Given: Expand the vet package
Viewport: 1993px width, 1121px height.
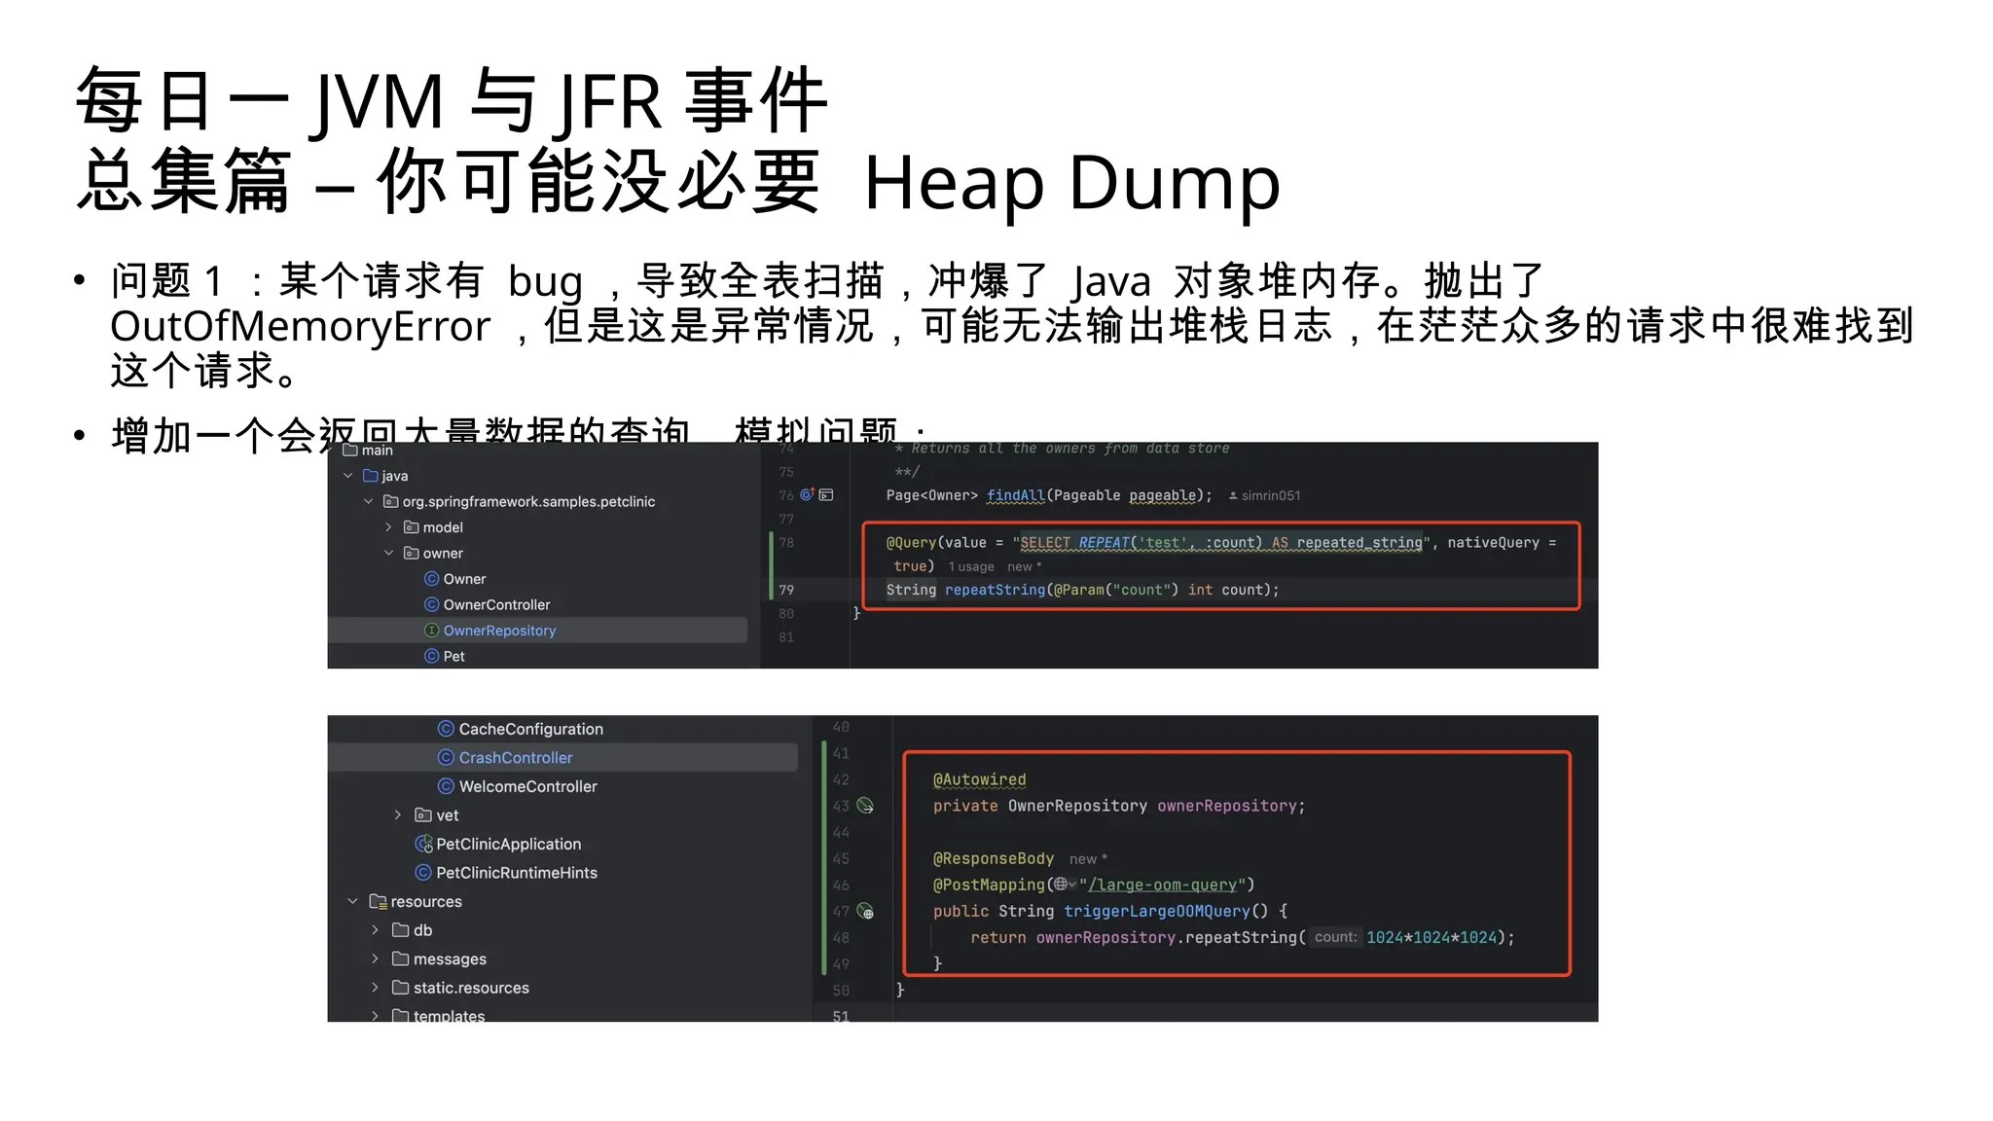Looking at the screenshot, I should [x=397, y=815].
